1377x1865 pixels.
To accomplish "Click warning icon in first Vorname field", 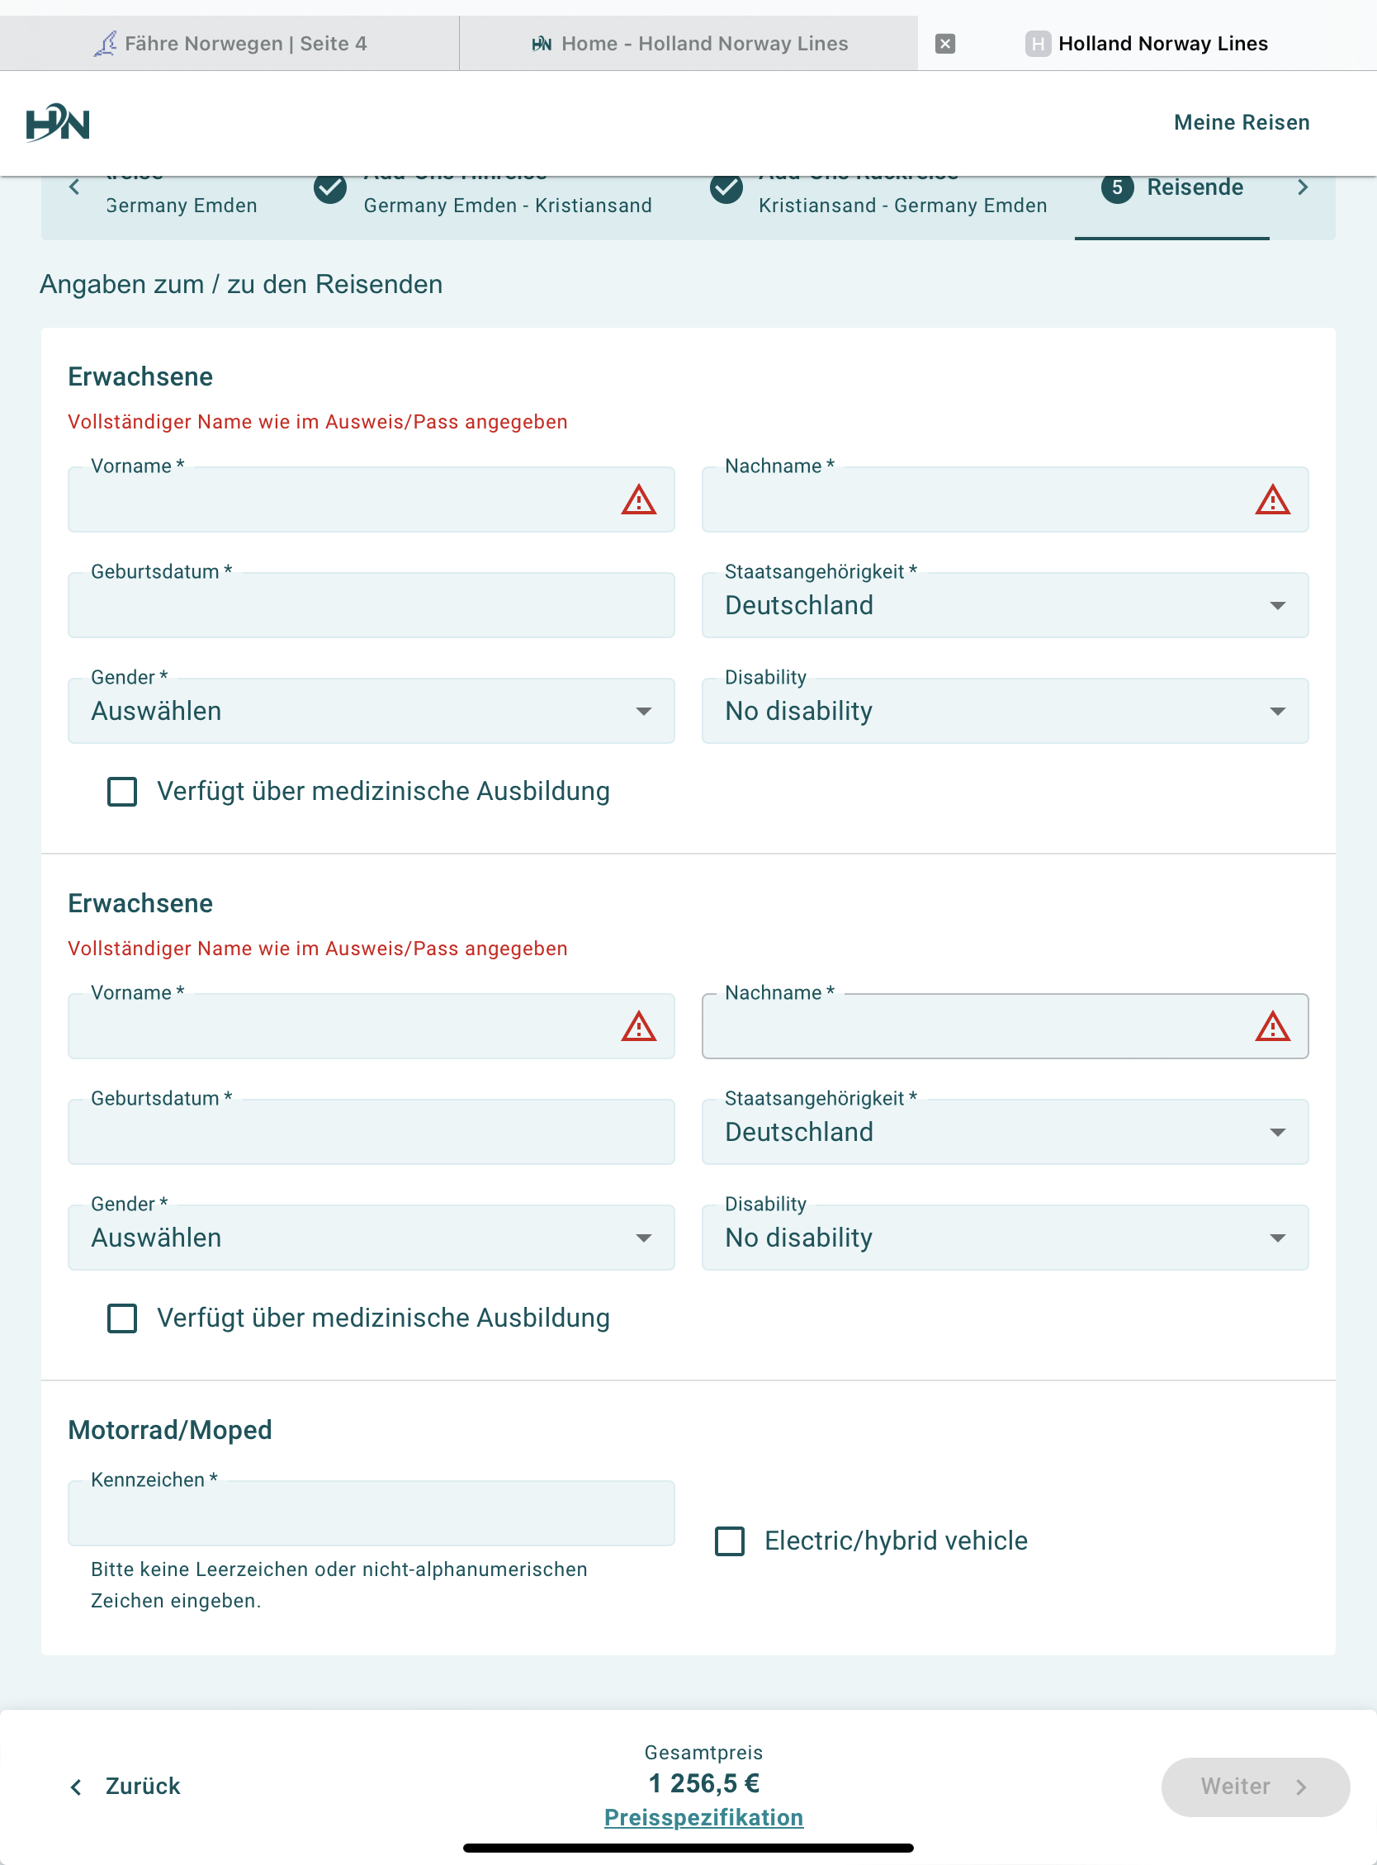I will pyautogui.click(x=638, y=500).
